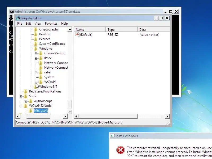Collapse the Windows key
Image resolution: width=212 pixels, height=159 pixels.
(x=31, y=49)
